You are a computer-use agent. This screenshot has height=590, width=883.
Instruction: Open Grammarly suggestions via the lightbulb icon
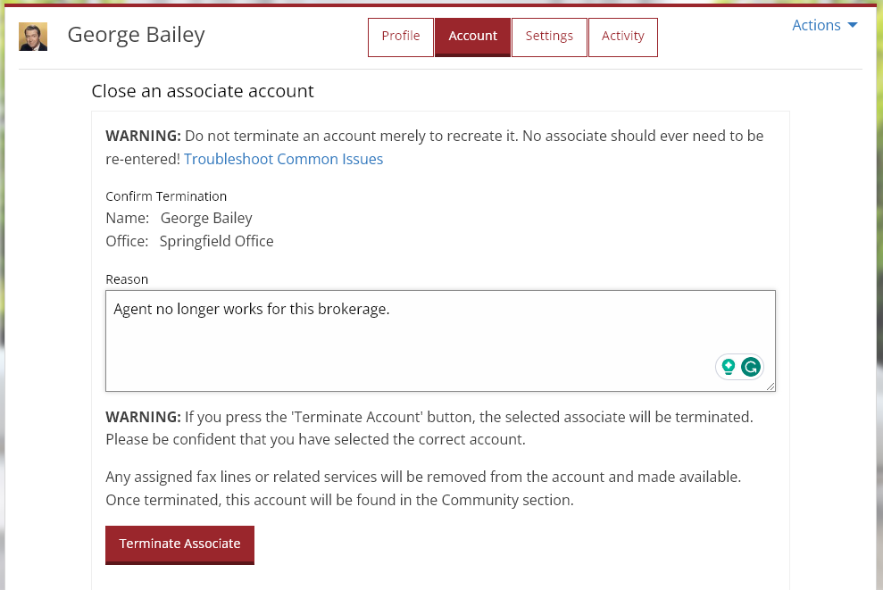(728, 367)
